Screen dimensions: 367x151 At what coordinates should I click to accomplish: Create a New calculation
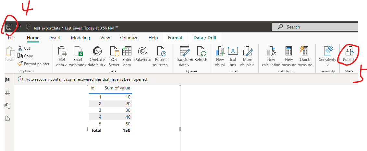click(x=271, y=56)
